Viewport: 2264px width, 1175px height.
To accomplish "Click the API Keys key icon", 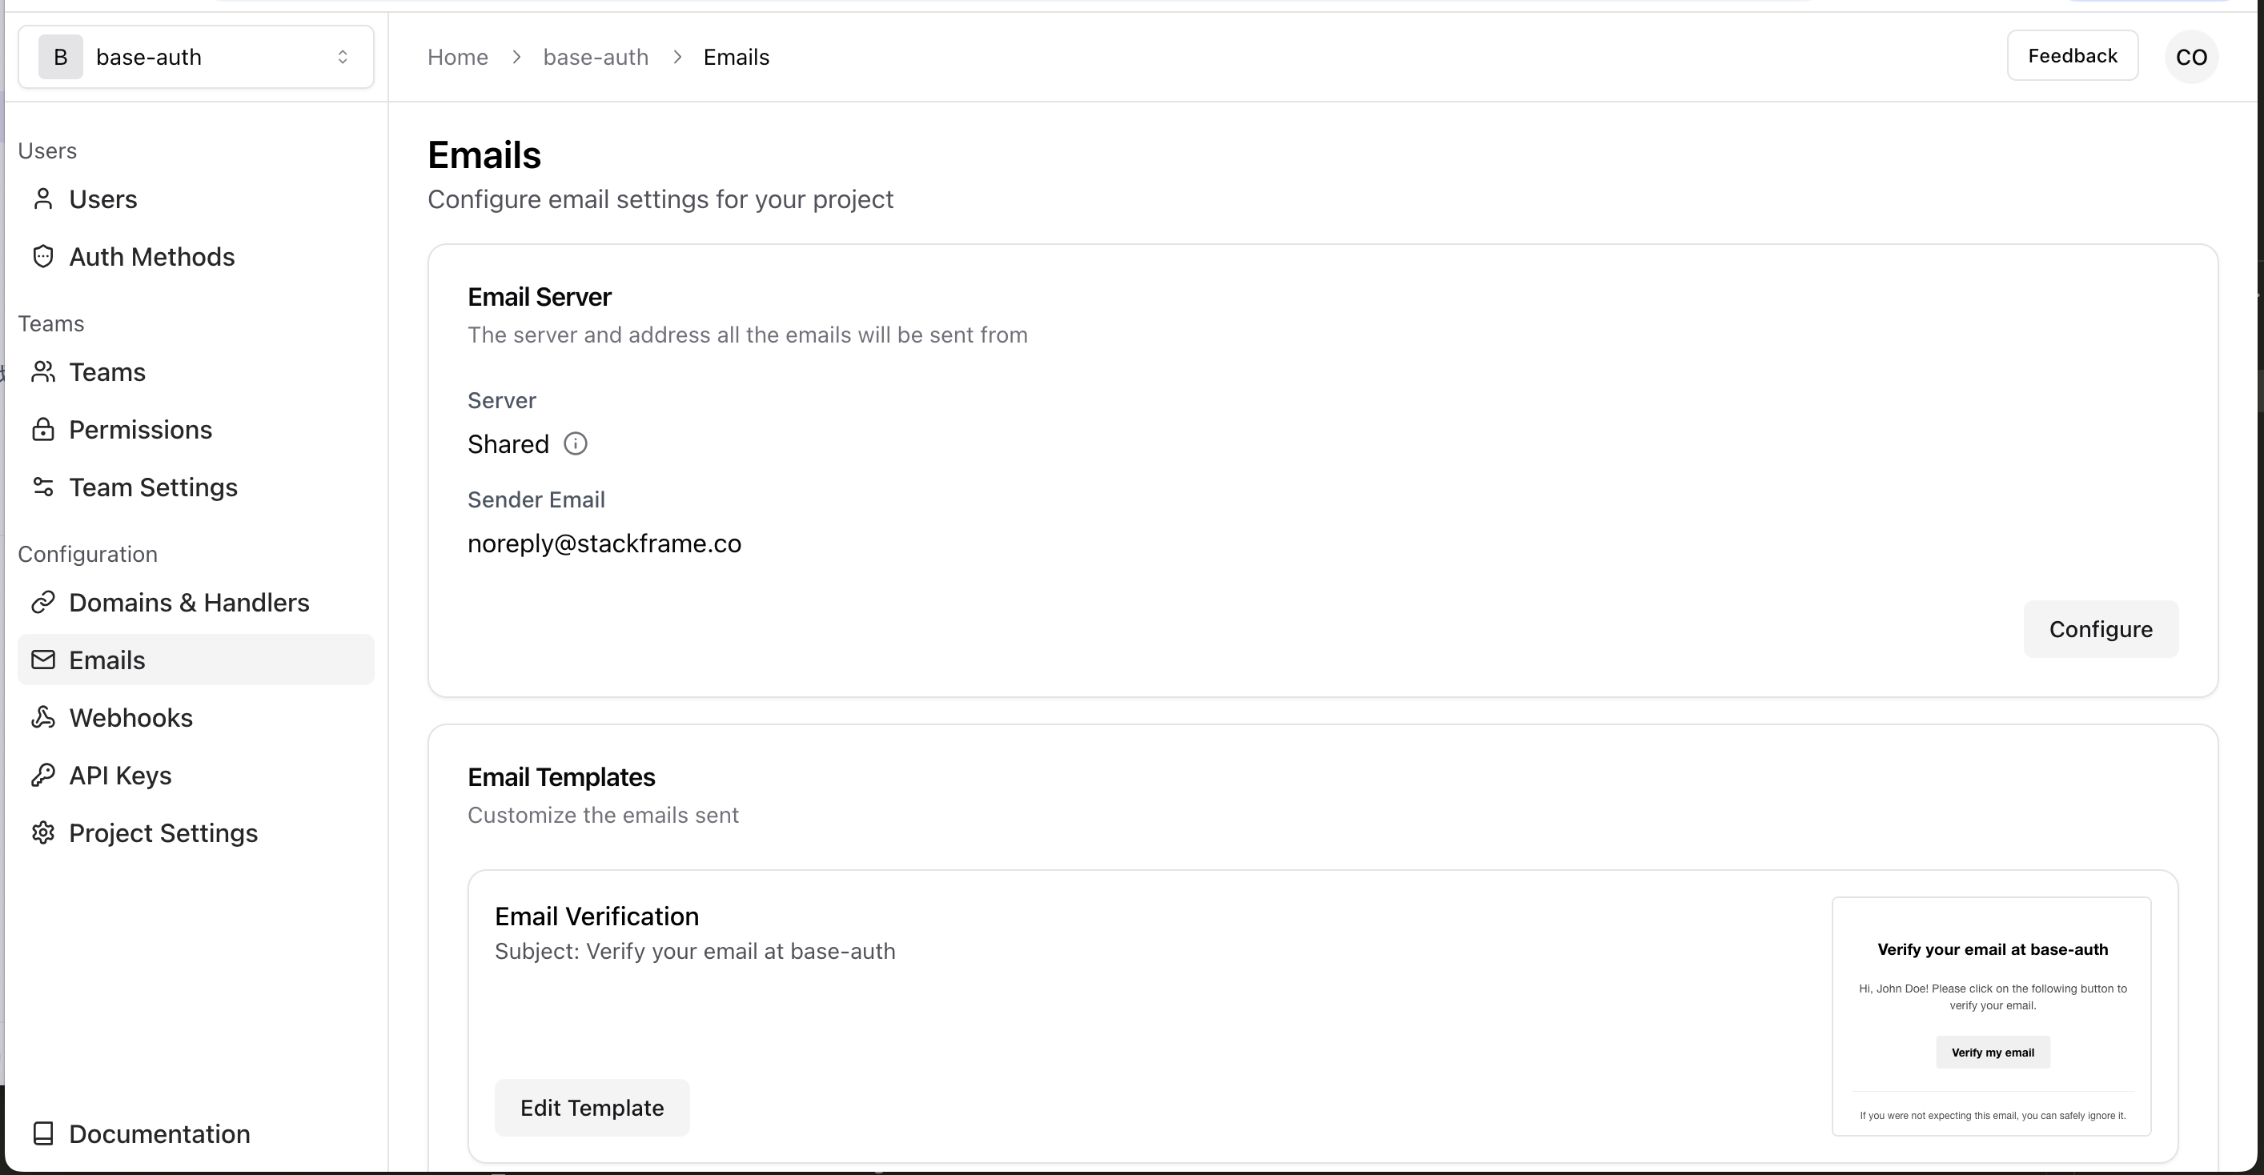I will point(43,775).
